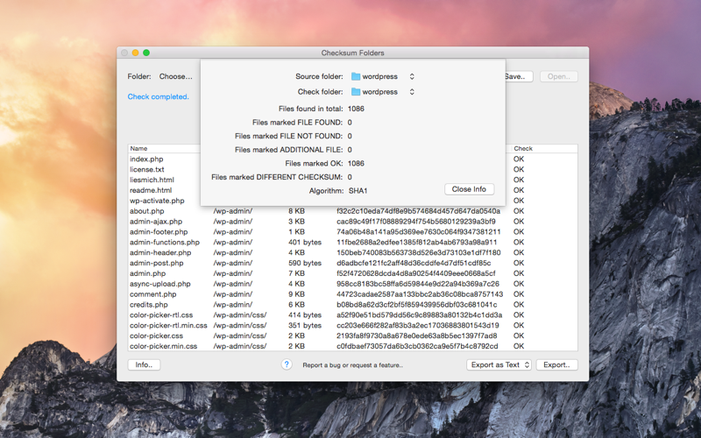Close the info sheet with Close Info

pos(469,189)
